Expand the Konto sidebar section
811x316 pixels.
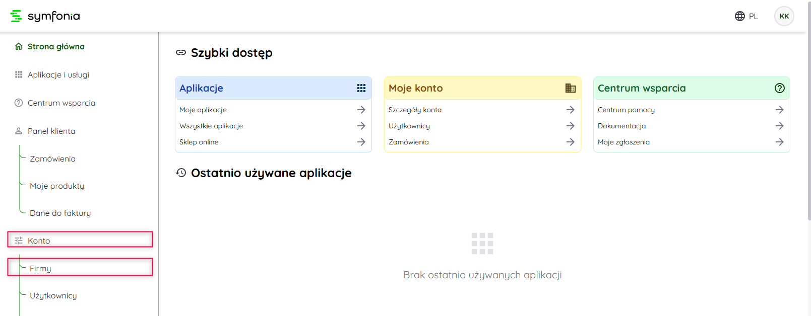tap(39, 241)
